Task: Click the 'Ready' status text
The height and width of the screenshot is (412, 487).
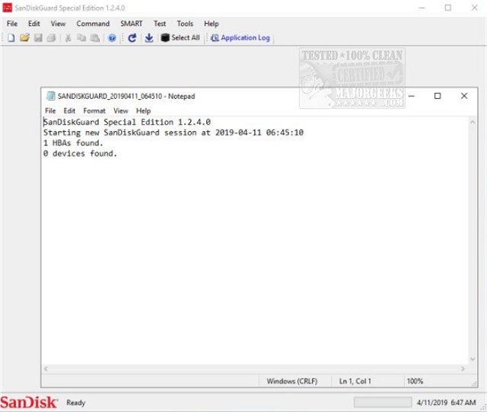Action: click(x=75, y=403)
